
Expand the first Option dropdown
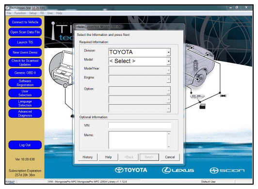(168, 91)
